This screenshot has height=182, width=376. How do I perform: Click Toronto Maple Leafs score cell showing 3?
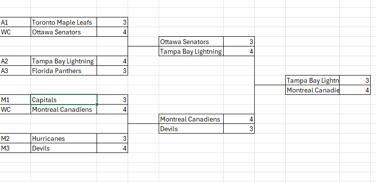[x=112, y=22]
